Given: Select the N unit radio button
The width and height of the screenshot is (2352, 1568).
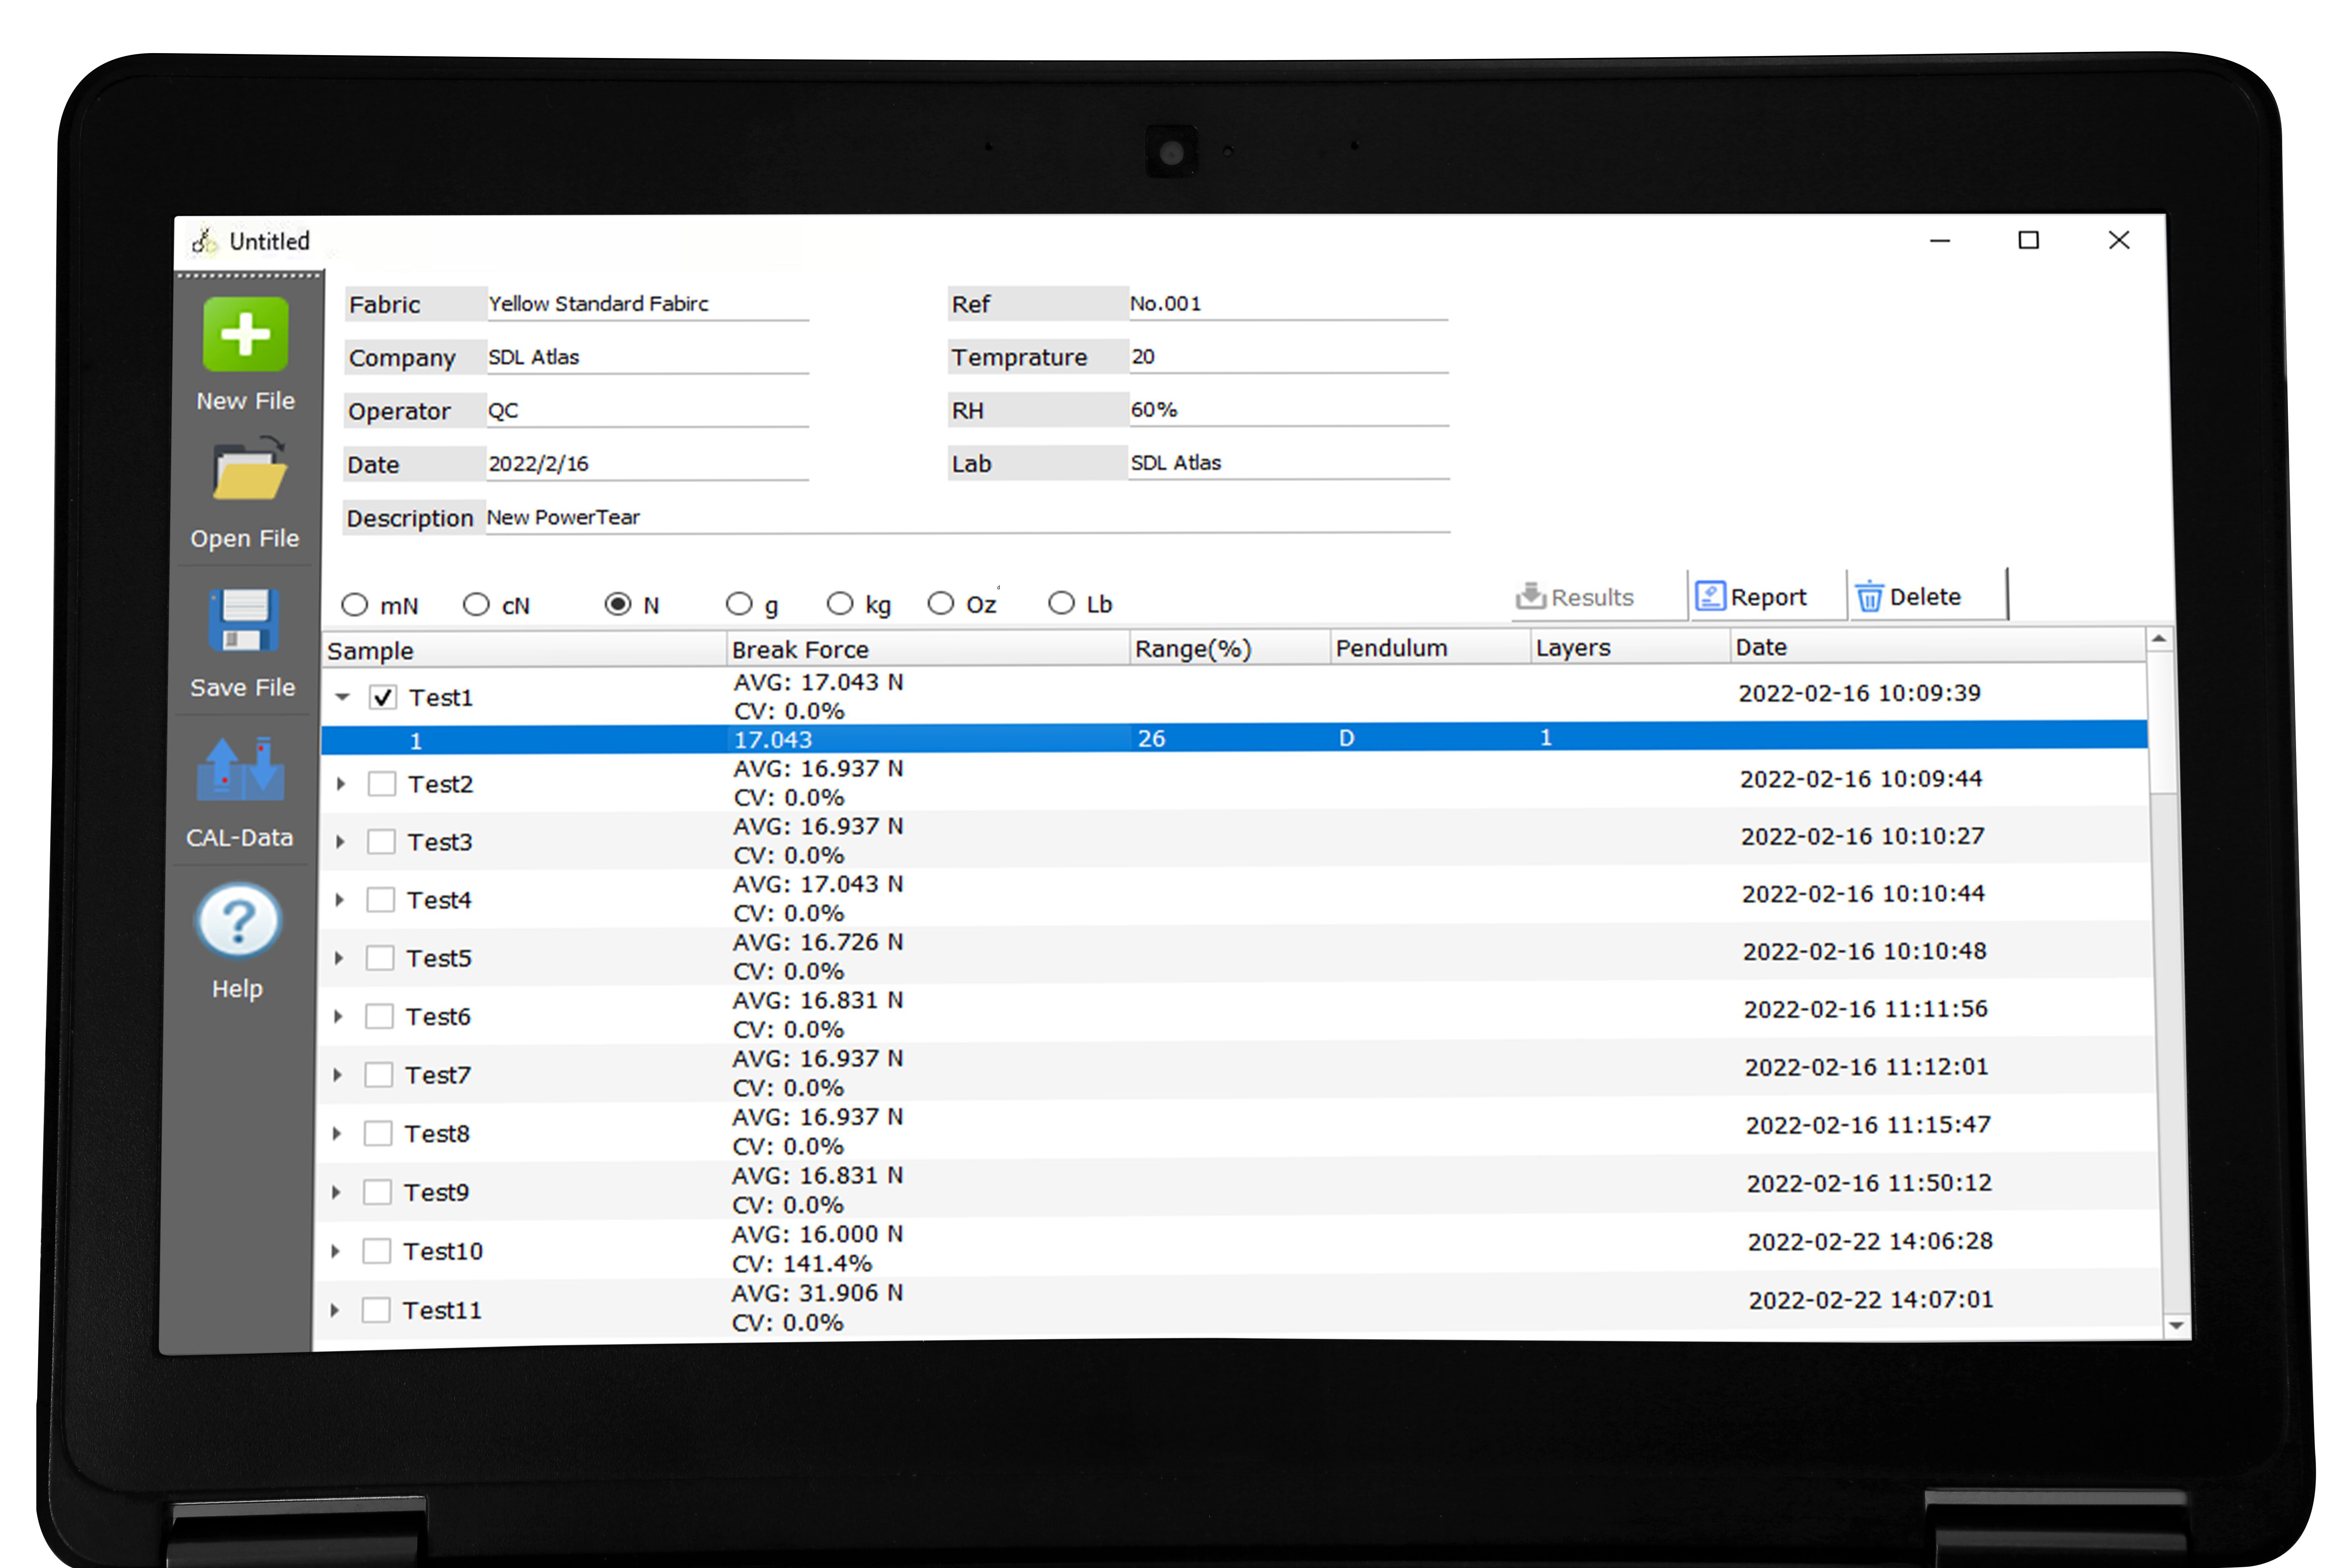Looking at the screenshot, I should pyautogui.click(x=618, y=604).
